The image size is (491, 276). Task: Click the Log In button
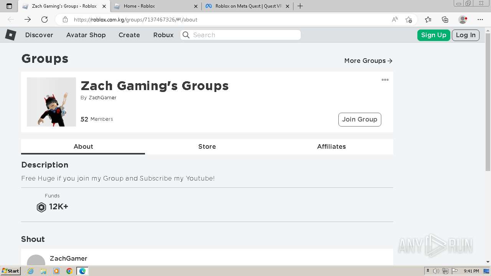[x=466, y=35]
